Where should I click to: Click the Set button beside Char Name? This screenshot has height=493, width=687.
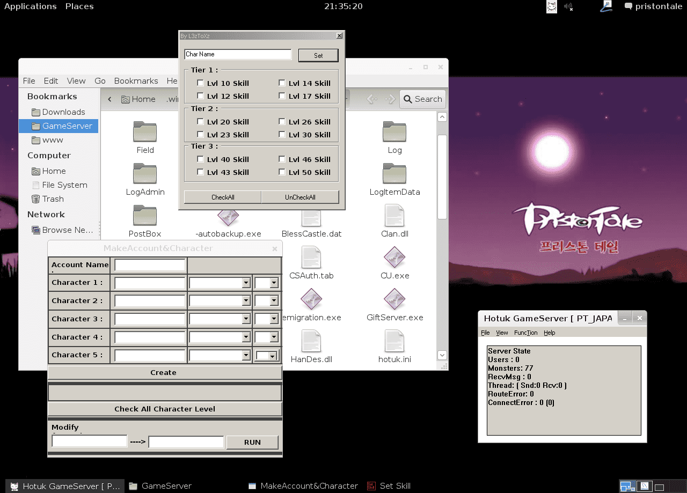pyautogui.click(x=318, y=55)
